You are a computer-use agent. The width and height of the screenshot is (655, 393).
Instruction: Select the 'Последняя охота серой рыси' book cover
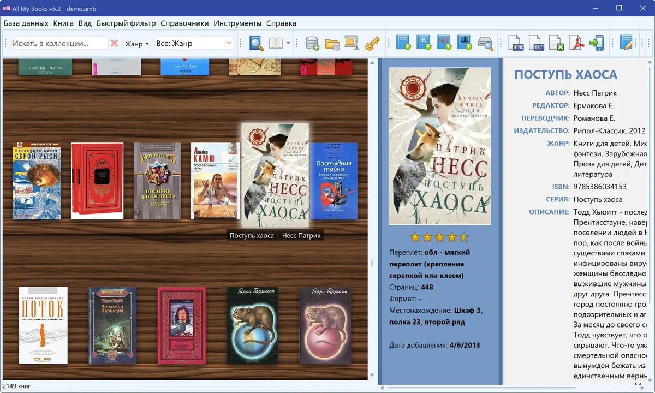click(37, 181)
